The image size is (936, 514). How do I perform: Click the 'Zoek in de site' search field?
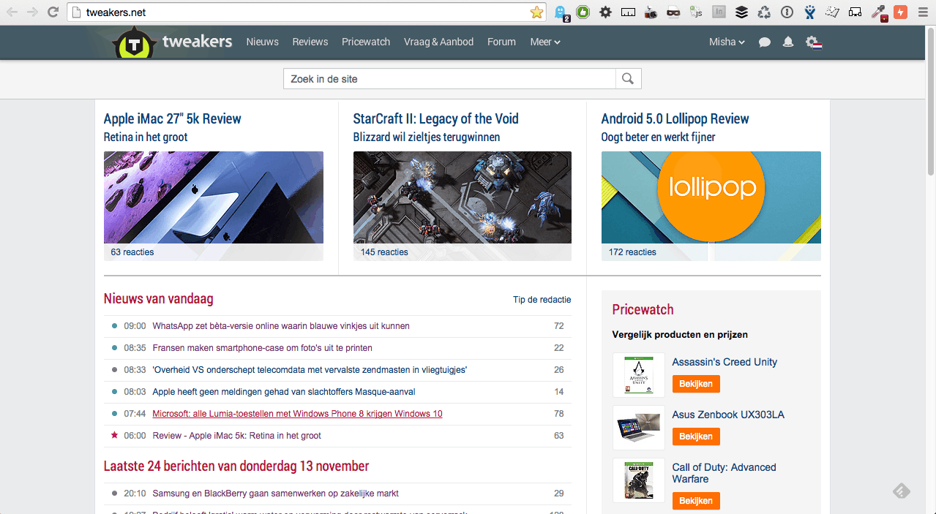click(x=449, y=79)
